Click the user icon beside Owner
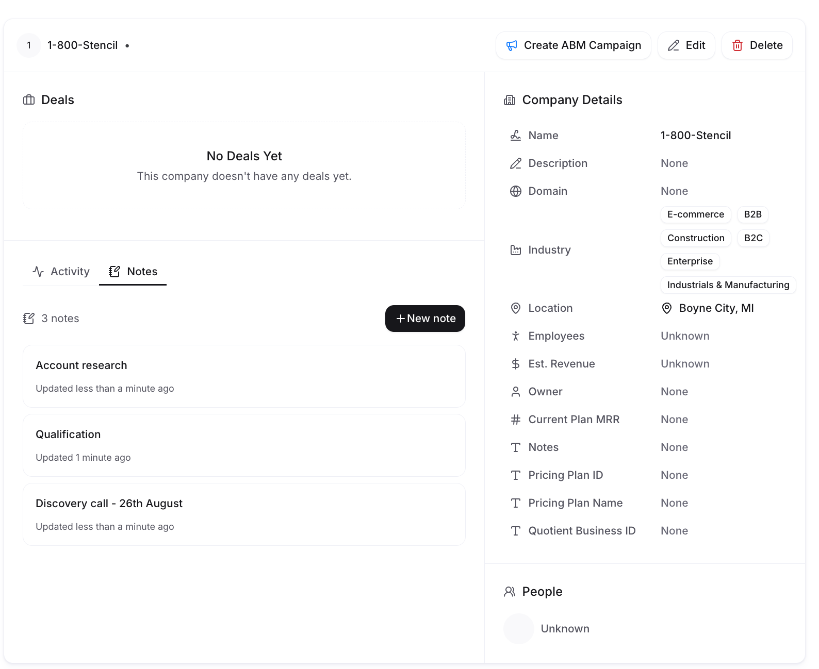 tap(516, 392)
